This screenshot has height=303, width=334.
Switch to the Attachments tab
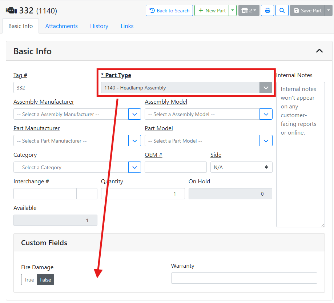pos(61,26)
